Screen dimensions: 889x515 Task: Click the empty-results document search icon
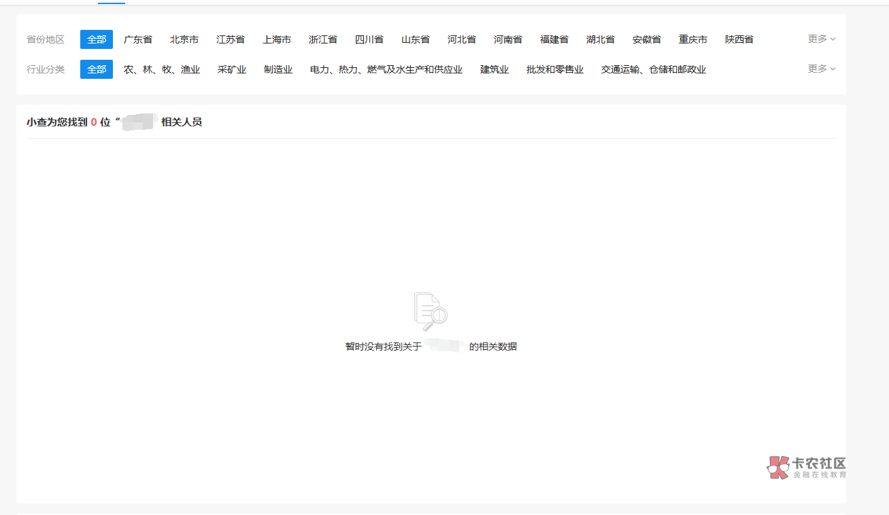point(431,311)
